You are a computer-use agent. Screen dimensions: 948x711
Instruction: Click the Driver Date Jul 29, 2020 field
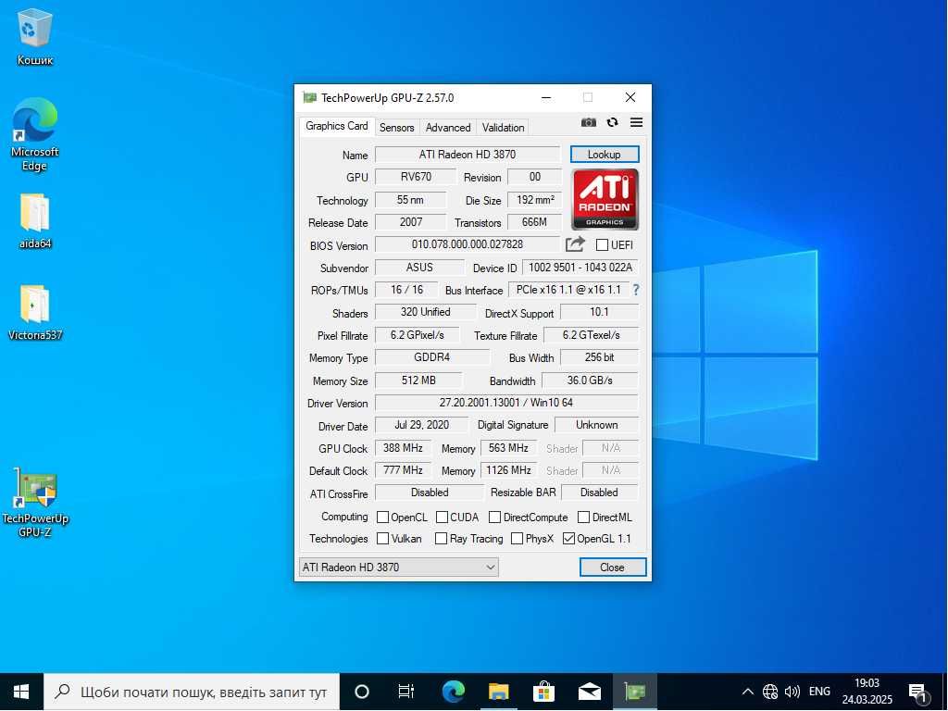click(x=421, y=425)
